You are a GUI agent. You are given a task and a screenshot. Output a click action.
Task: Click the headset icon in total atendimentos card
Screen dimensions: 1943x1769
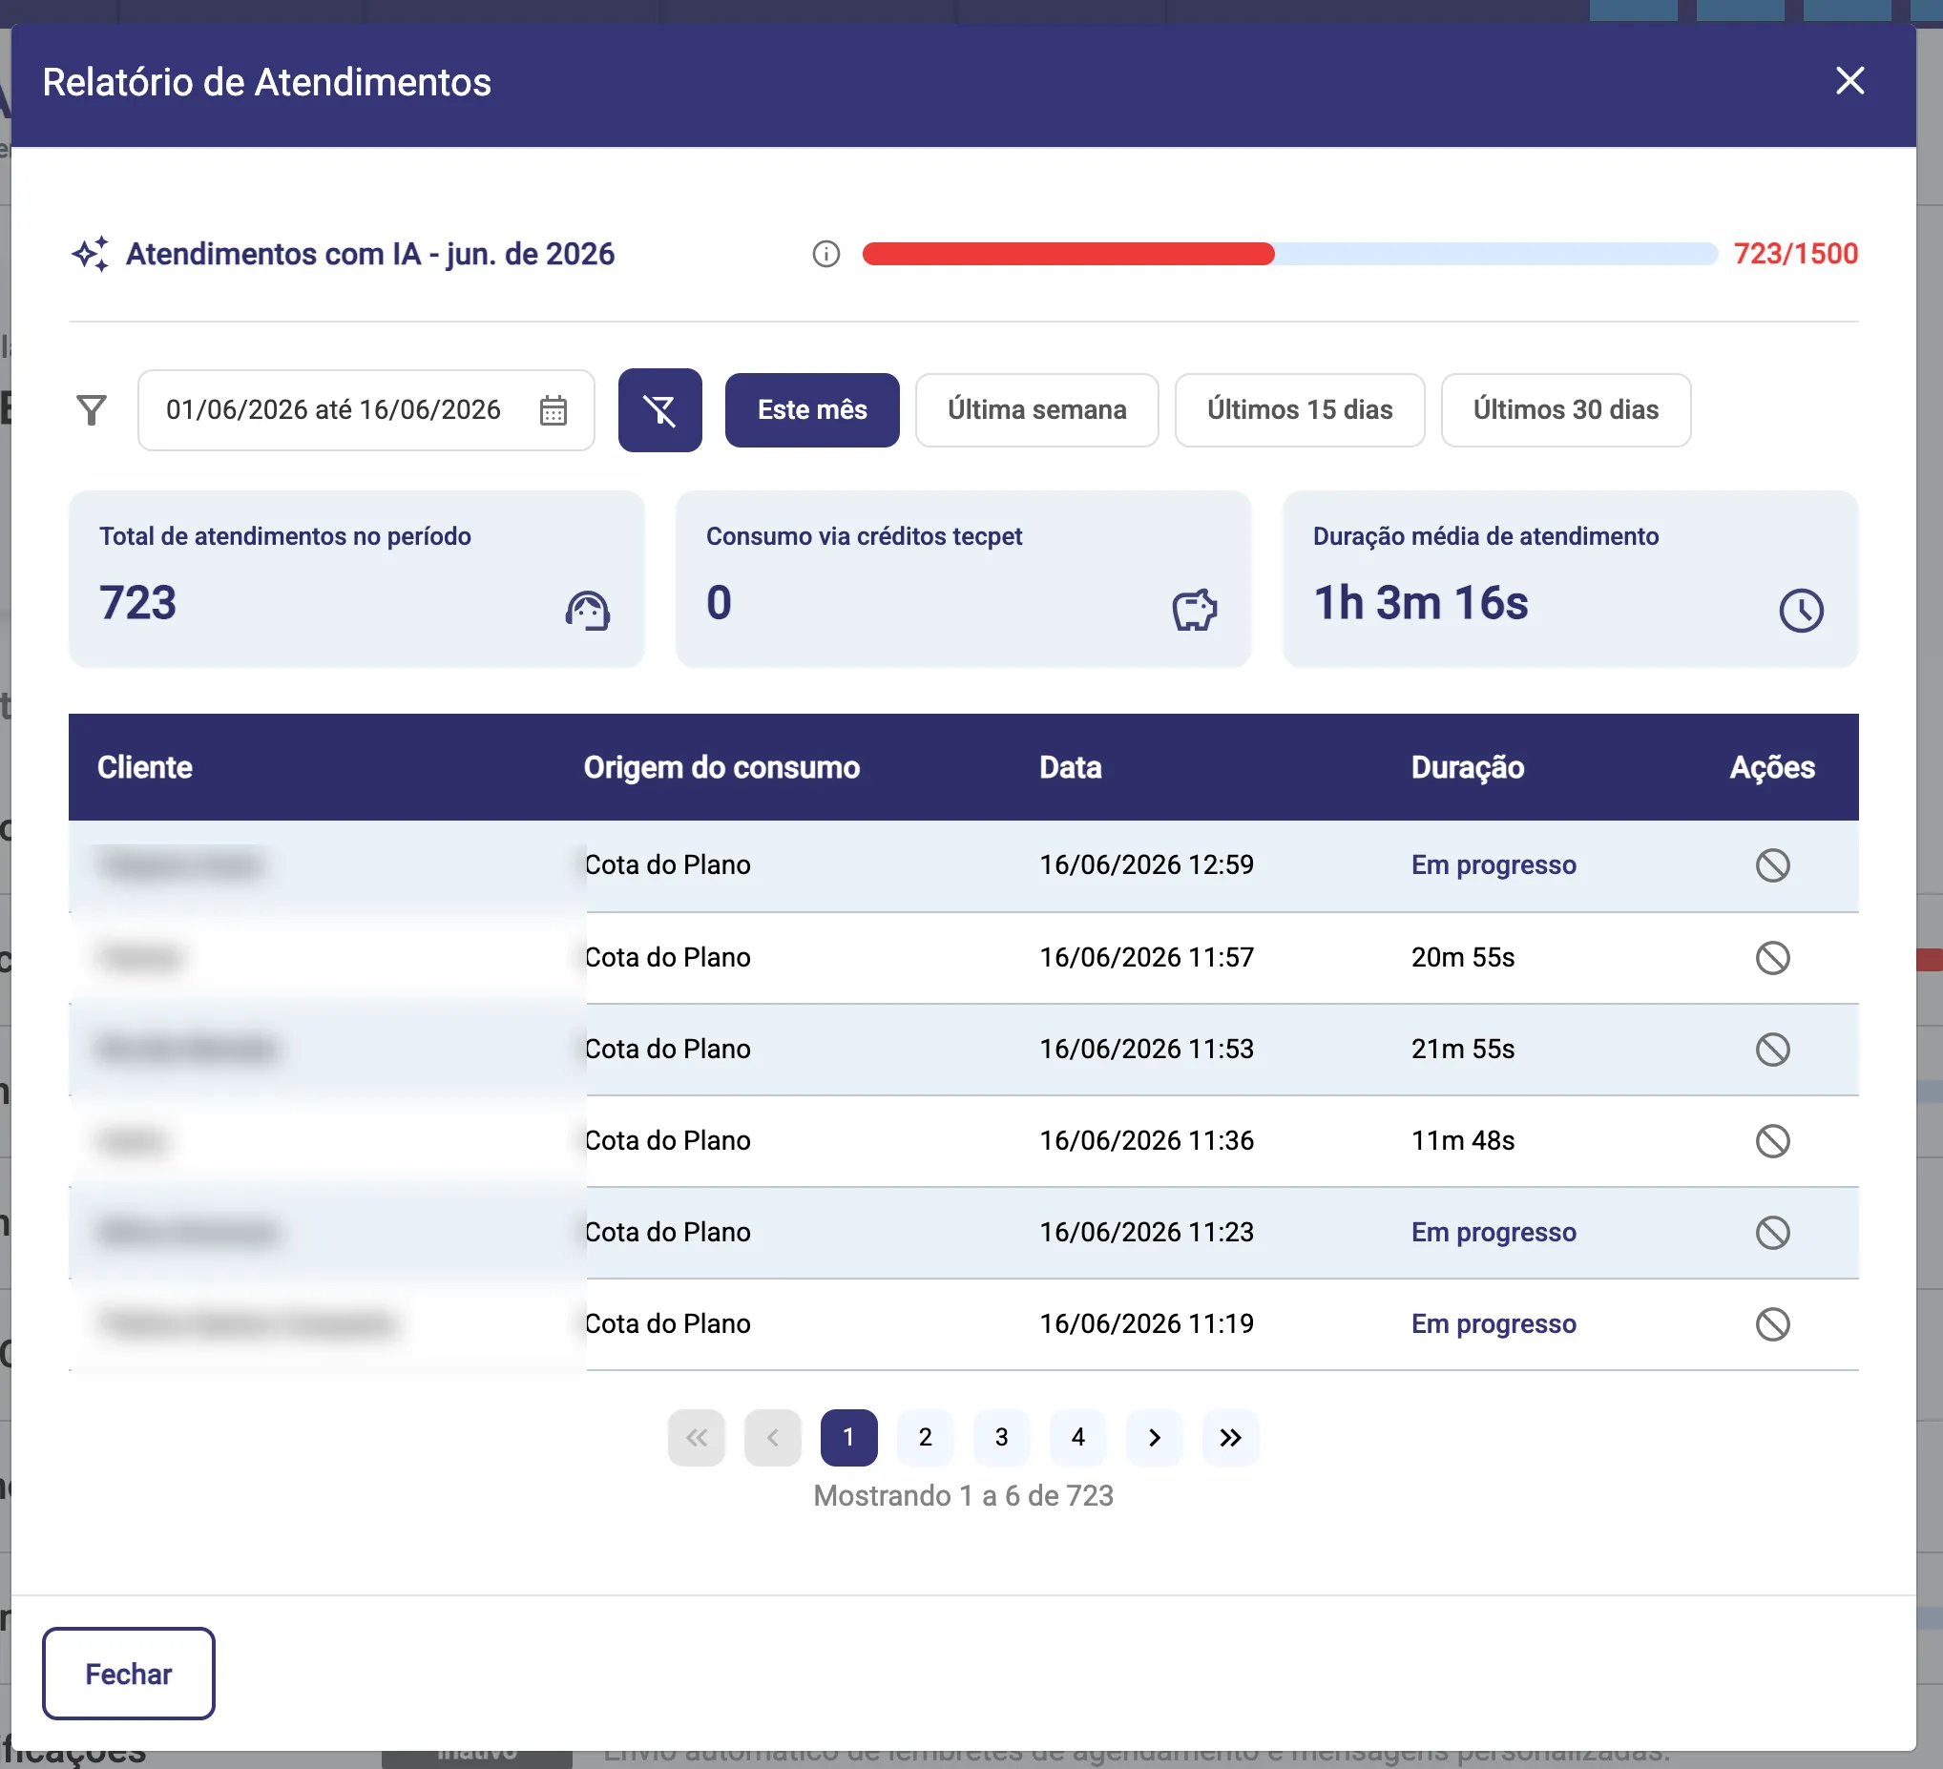coord(588,611)
